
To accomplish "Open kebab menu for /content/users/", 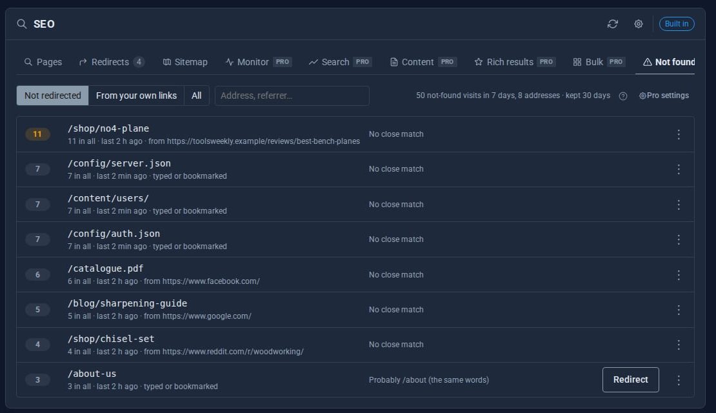I will coord(679,205).
